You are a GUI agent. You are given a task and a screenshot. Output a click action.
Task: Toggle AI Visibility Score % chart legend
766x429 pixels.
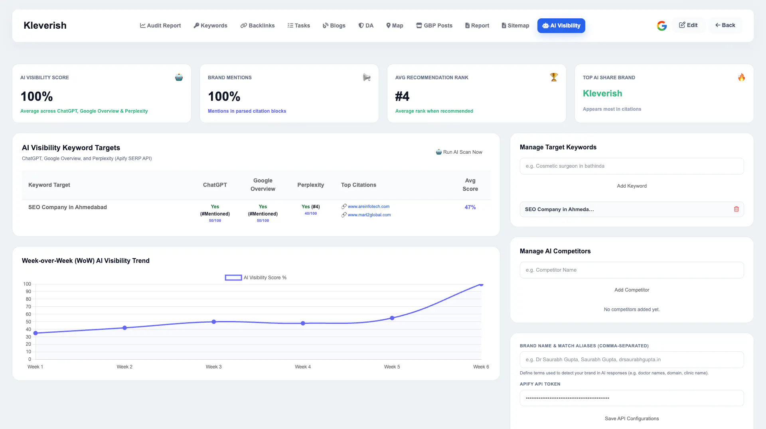coord(256,278)
